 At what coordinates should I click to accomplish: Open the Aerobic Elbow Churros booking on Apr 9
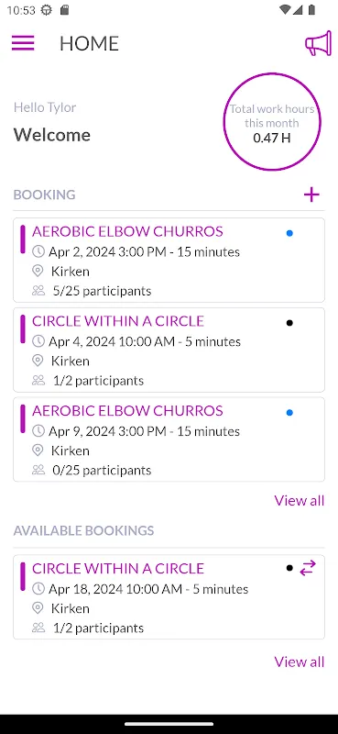pyautogui.click(x=169, y=439)
